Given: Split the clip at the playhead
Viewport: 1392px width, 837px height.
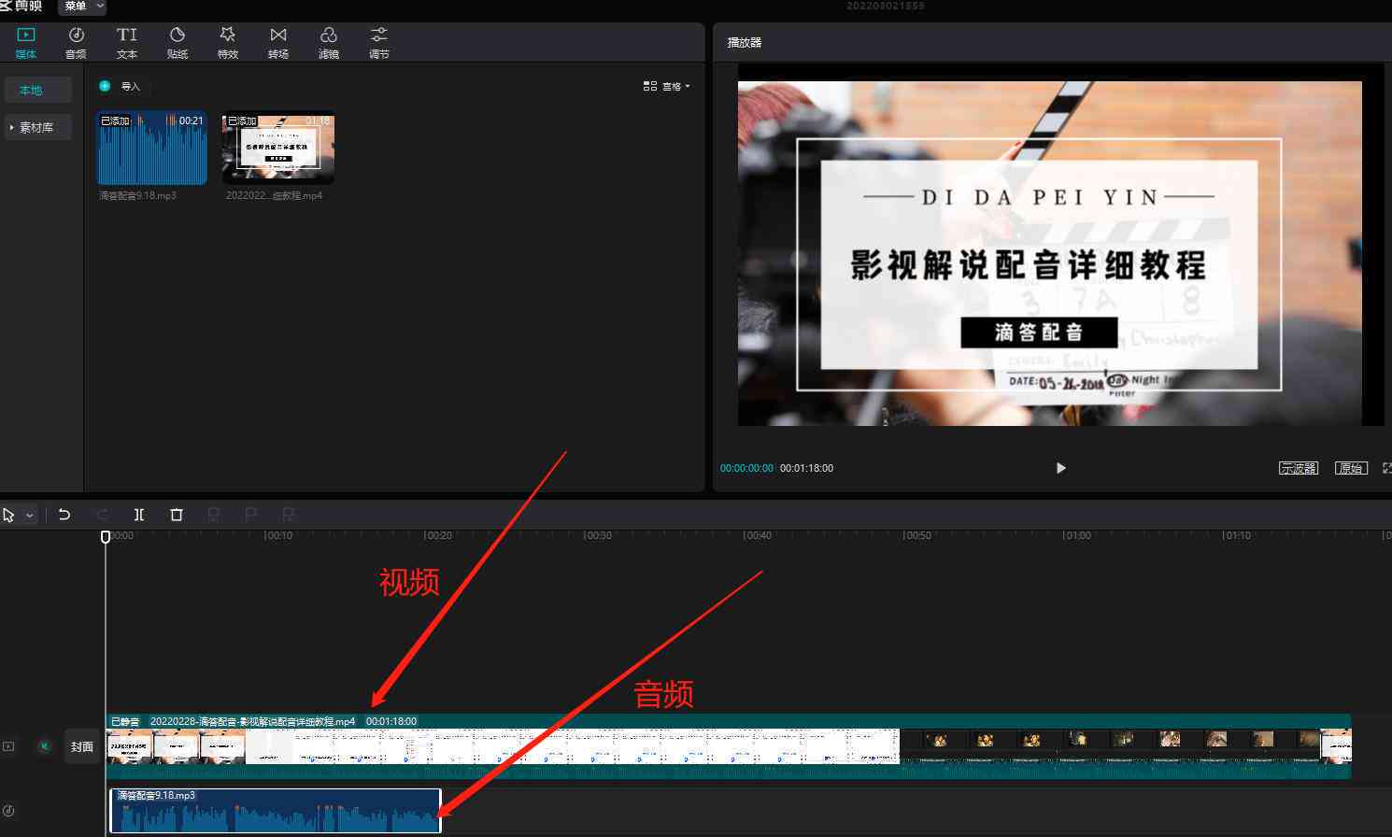Looking at the screenshot, I should [x=139, y=515].
